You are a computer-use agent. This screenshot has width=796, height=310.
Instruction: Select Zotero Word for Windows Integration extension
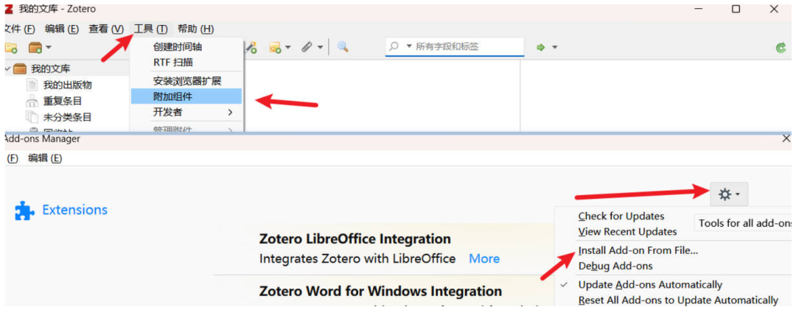point(380,292)
